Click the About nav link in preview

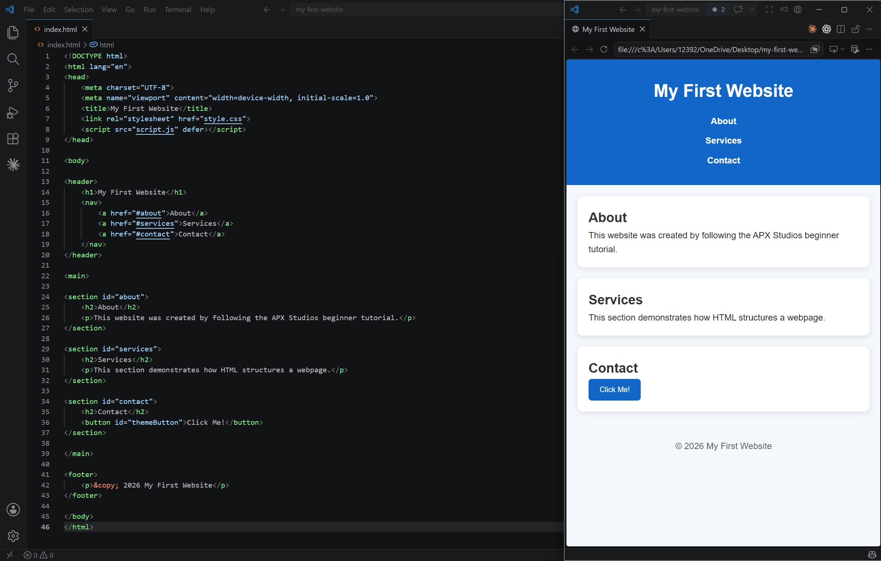(723, 121)
